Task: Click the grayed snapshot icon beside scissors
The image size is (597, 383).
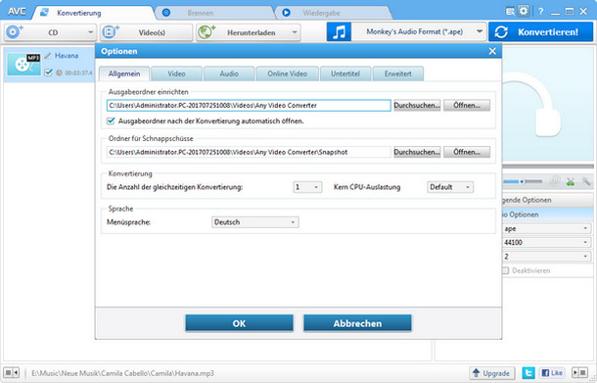Action: (555, 181)
